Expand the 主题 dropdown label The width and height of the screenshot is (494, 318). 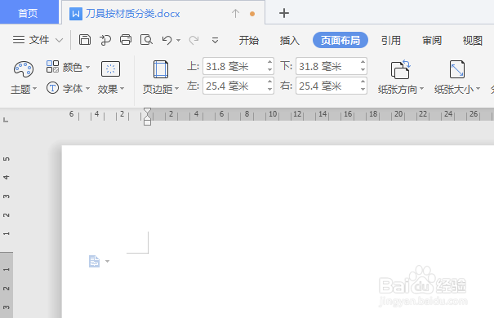coord(24,90)
